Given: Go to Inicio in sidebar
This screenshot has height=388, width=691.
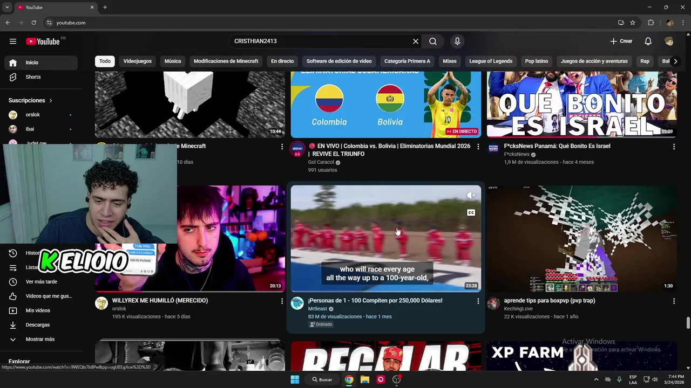Looking at the screenshot, I should pyautogui.click(x=41, y=63).
